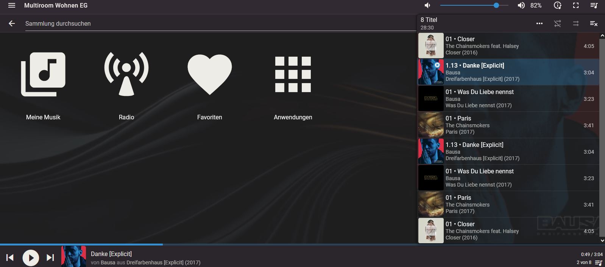Image resolution: width=605 pixels, height=267 pixels.
Task: Clear the play queue
Action: tap(594, 23)
